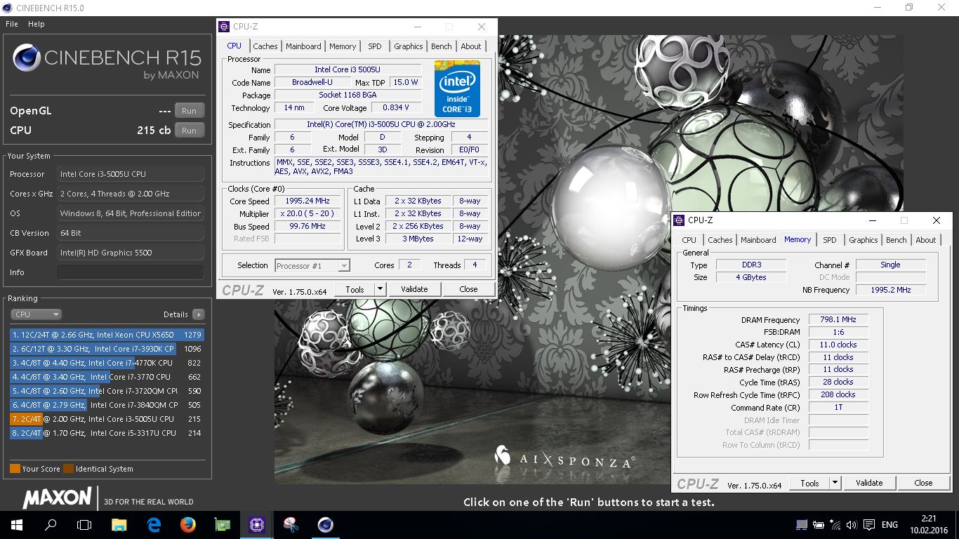Switch to About tab in the CPU-Z CPU window
This screenshot has height=539, width=959.
tap(471, 46)
